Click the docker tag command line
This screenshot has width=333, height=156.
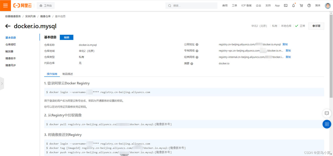coord(116,148)
